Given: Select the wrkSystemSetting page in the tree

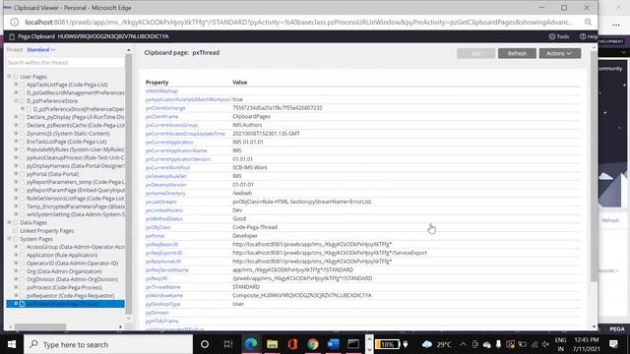Looking at the screenshot, I should point(76,214).
